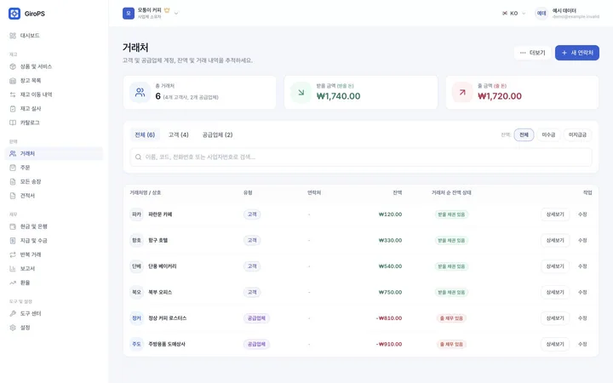The width and height of the screenshot is (613, 383).
Task: Click the 보고서 chart icon
Action: (x=13, y=269)
